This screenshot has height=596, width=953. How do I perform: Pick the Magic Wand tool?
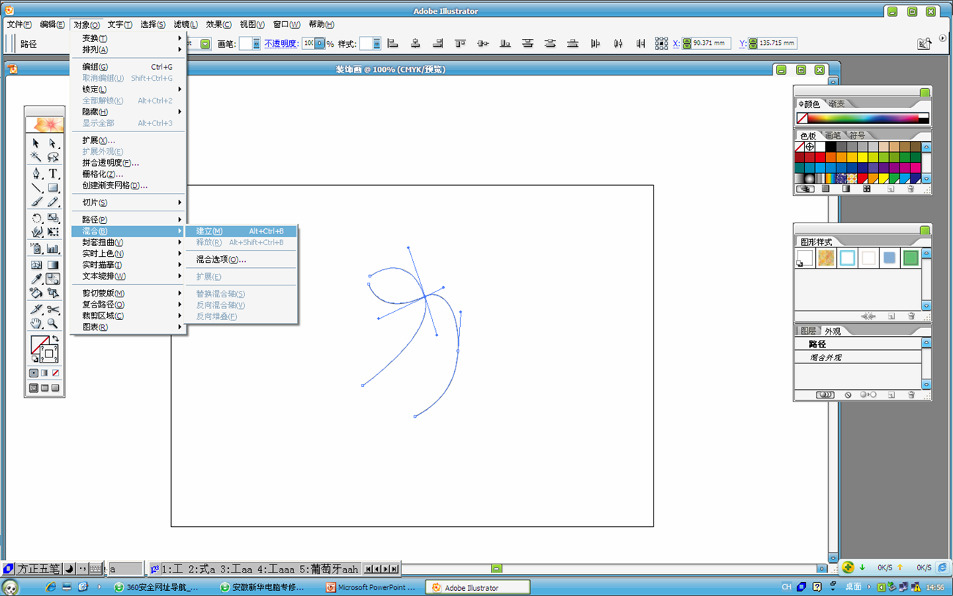(x=36, y=157)
